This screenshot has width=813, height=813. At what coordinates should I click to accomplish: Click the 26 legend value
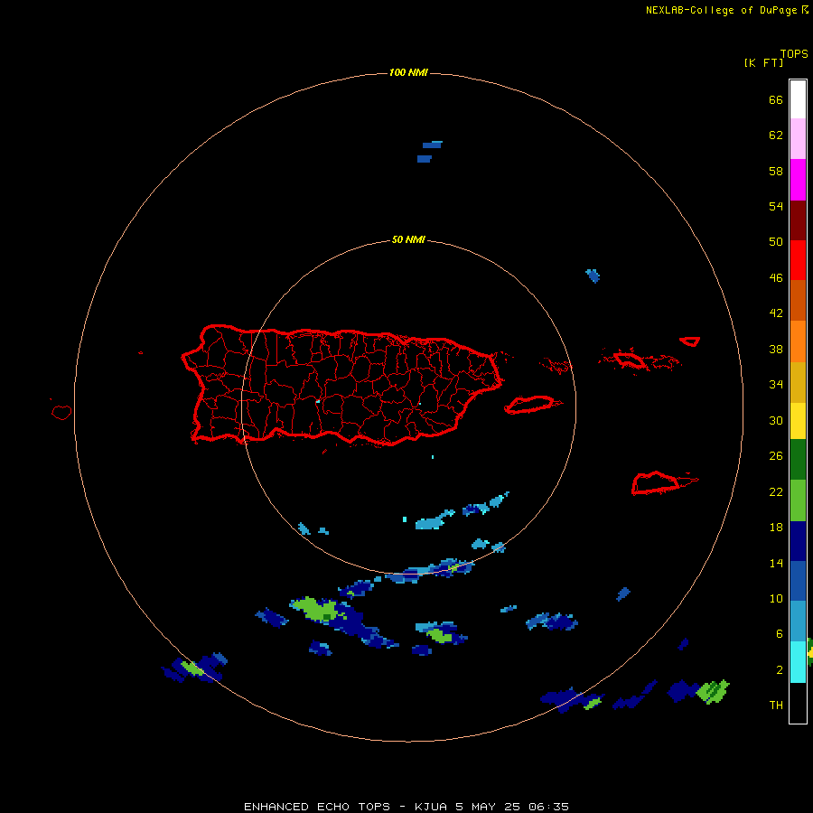click(x=776, y=456)
